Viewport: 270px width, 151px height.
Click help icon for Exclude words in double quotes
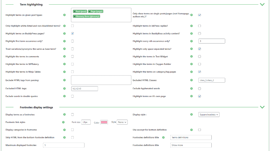[x=64, y=96]
